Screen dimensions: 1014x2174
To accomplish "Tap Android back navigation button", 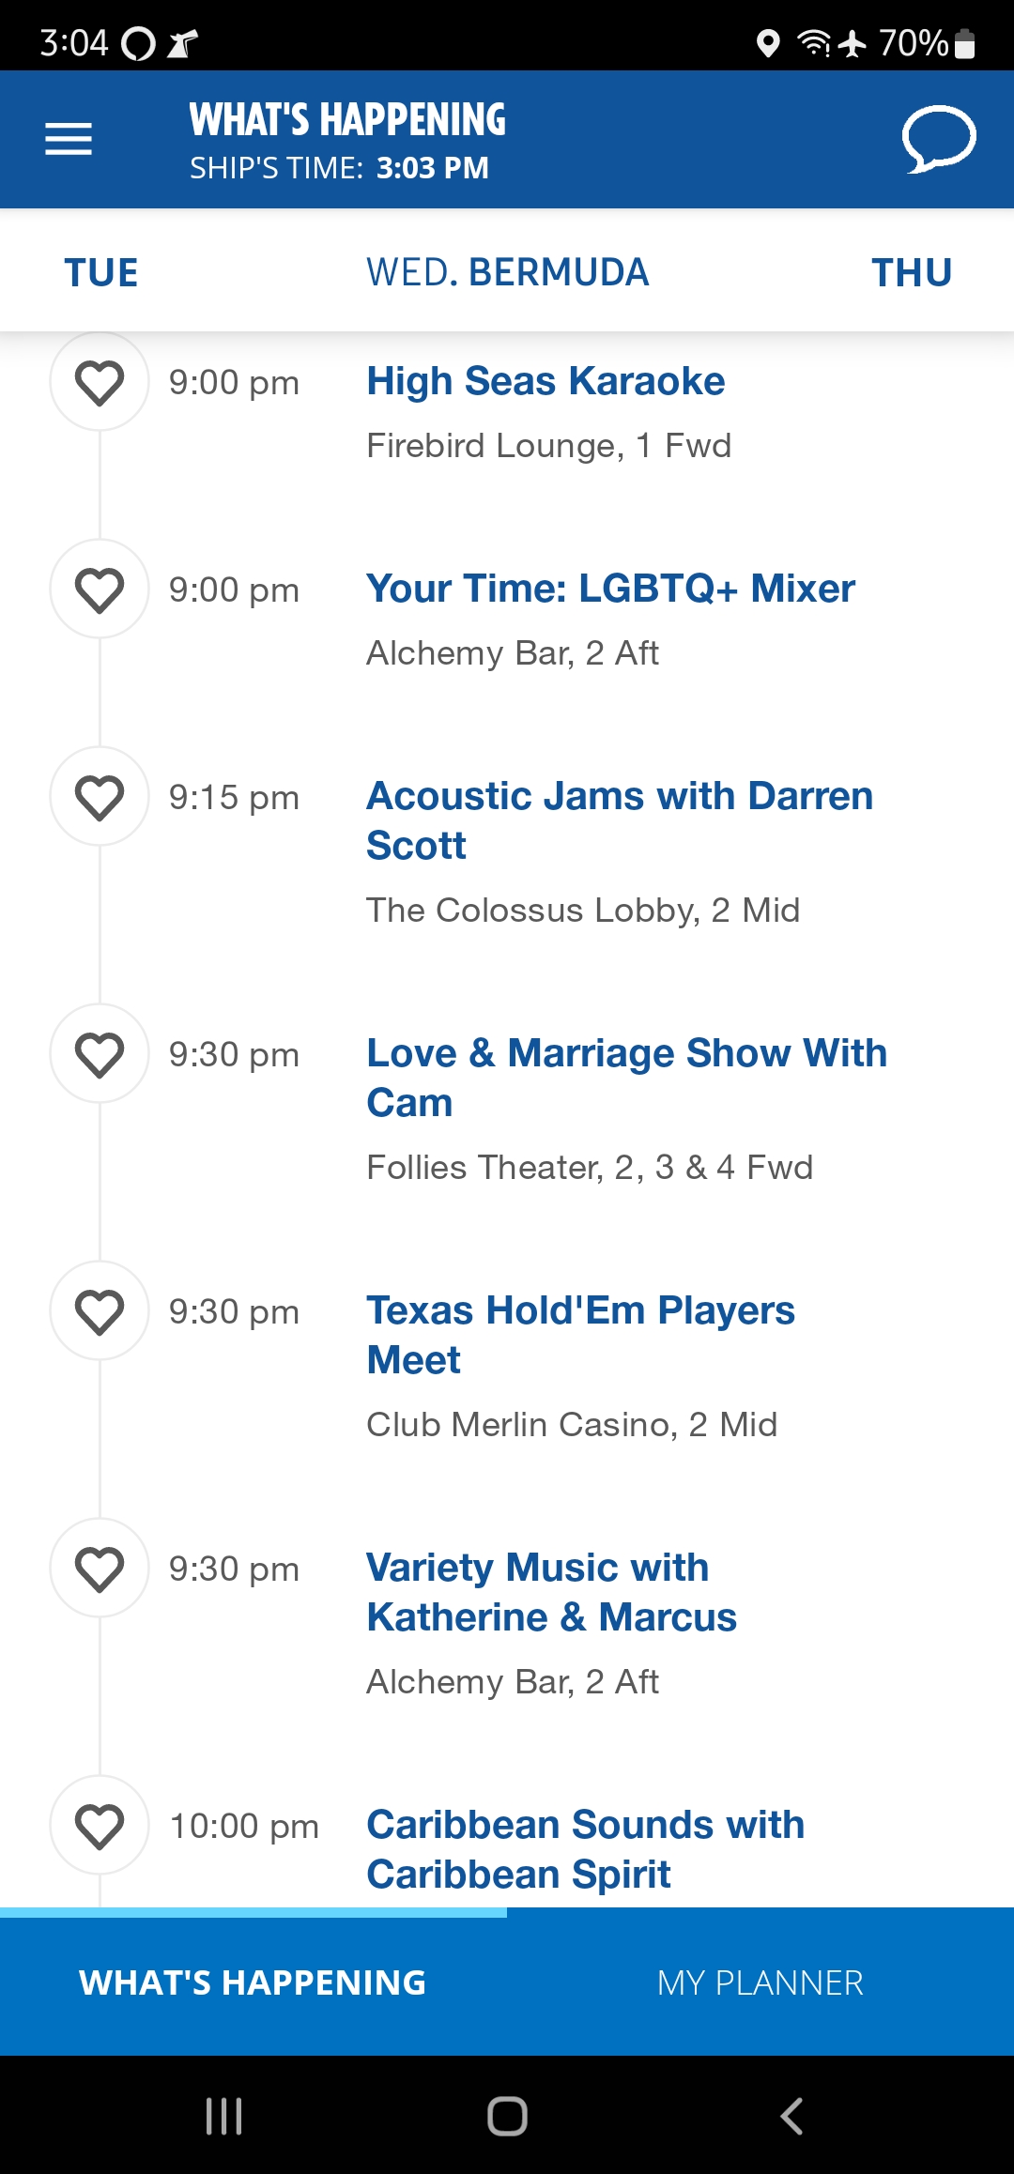I will click(x=791, y=2116).
